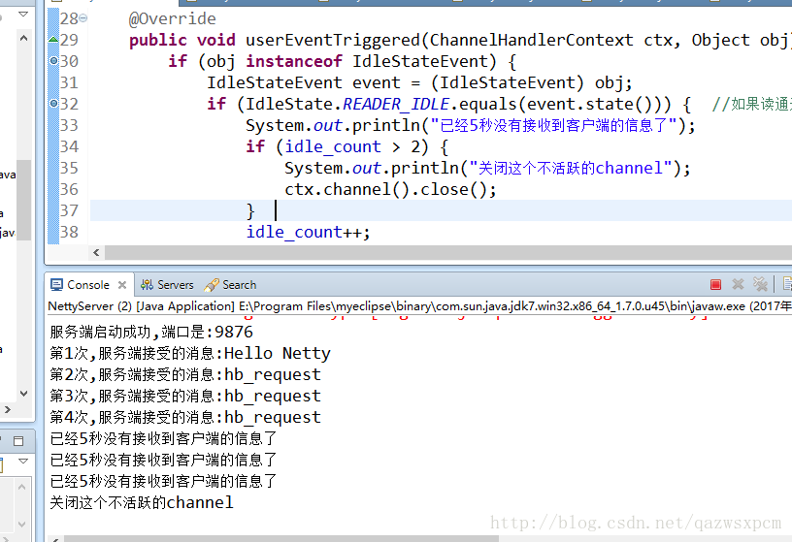Screen dimensions: 792x542
Task: Click the Console monitor icon on its tab
Action: pos(56,285)
